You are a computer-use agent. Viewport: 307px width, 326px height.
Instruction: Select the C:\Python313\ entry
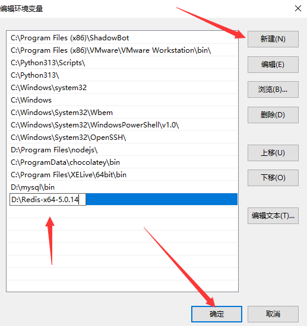(122, 75)
